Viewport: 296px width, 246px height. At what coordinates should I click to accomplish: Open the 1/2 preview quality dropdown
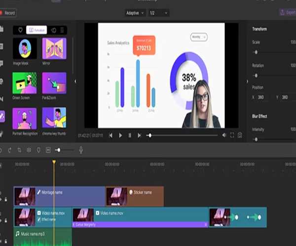coord(158,13)
